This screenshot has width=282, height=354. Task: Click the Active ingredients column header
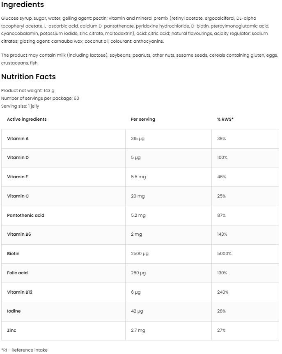(27, 120)
